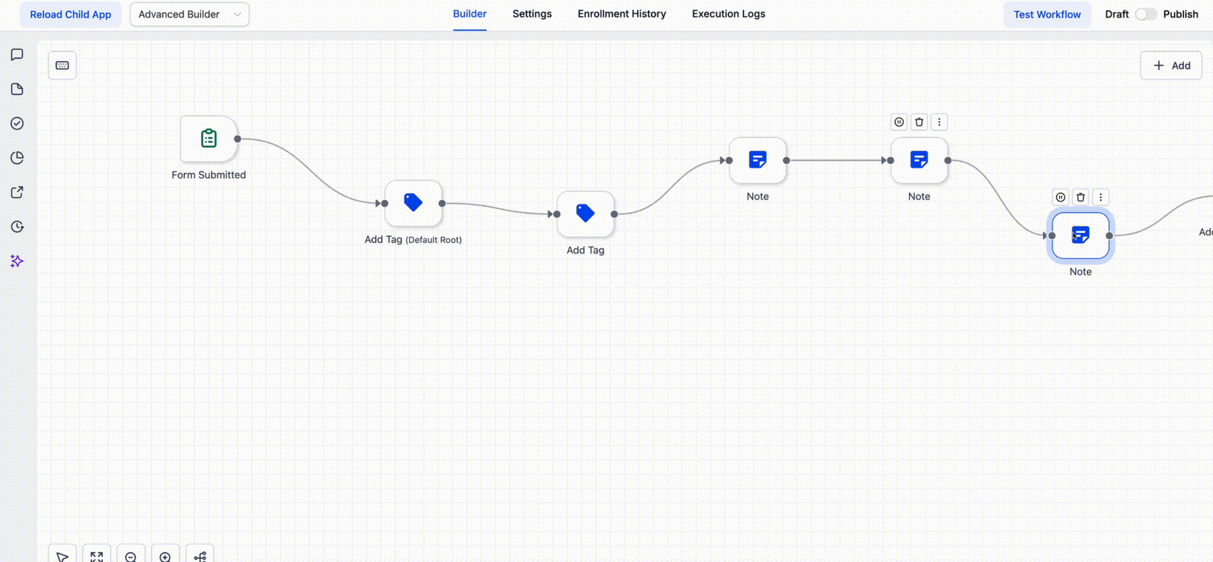Click the Form Submitted trigger node
The image size is (1213, 562).
click(x=209, y=139)
